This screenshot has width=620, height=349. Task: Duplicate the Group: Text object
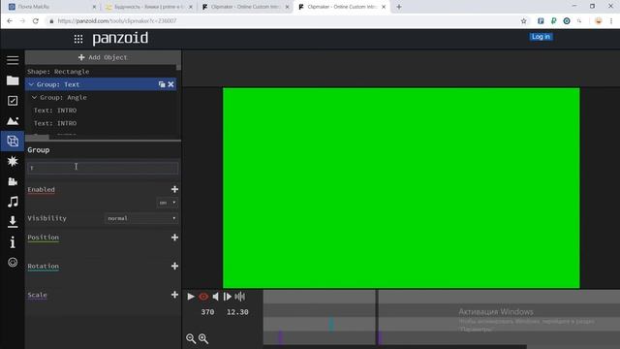point(162,84)
